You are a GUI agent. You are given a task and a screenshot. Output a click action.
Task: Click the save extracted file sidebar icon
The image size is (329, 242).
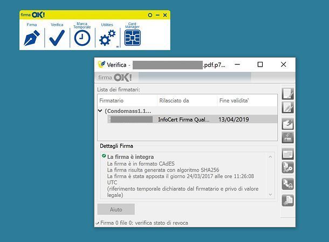(287, 138)
